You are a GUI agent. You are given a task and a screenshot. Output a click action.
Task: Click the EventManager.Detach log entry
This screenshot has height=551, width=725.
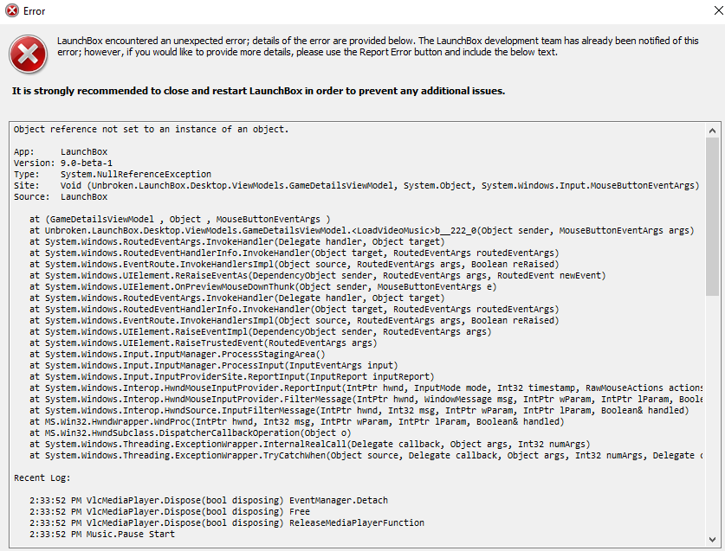click(x=209, y=501)
